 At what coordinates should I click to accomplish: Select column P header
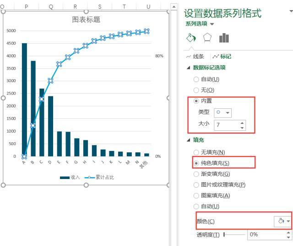(x=27, y=6)
